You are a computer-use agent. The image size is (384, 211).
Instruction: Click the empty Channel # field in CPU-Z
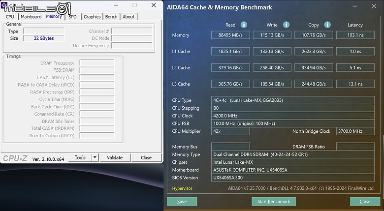click(132, 31)
